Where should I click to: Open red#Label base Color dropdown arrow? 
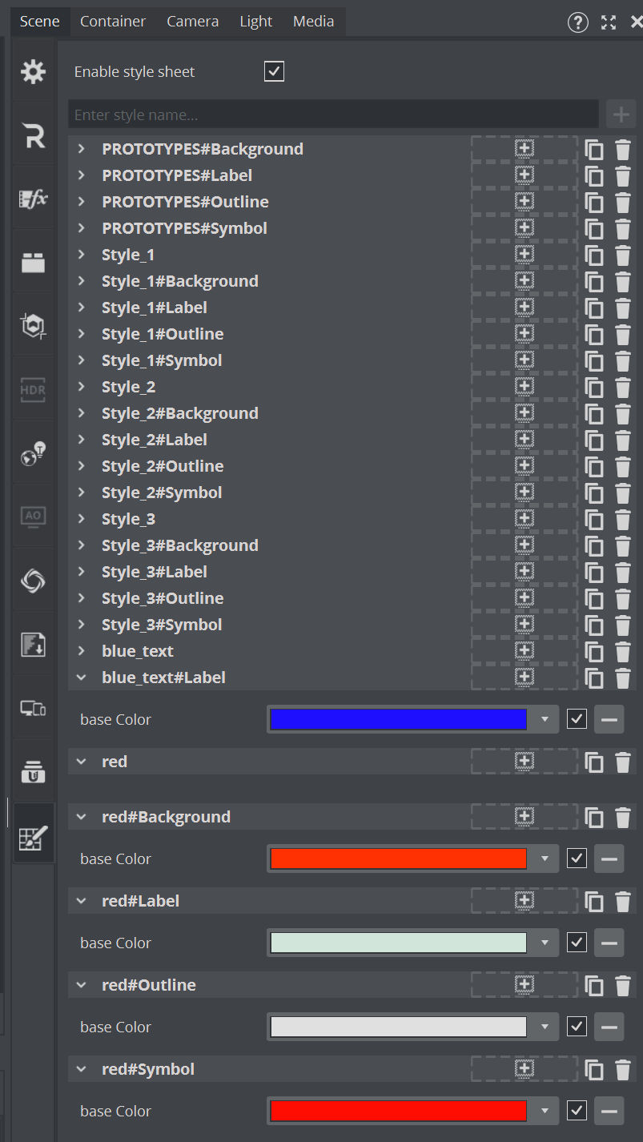(545, 943)
